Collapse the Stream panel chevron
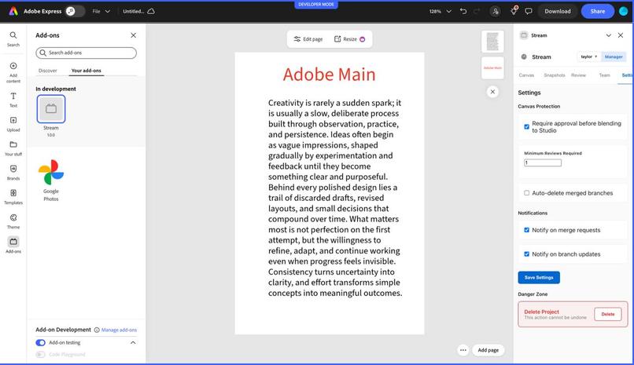634x365 pixels. coord(609,35)
